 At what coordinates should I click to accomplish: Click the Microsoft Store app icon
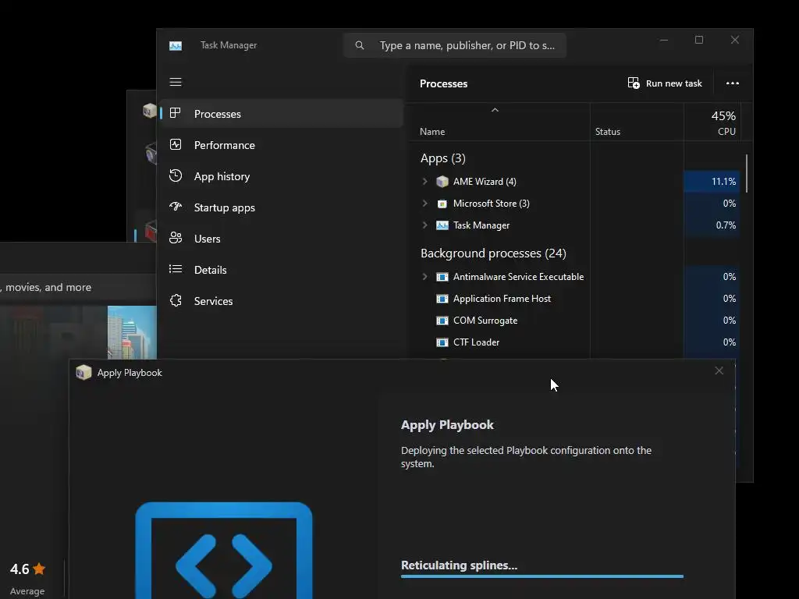coord(442,204)
